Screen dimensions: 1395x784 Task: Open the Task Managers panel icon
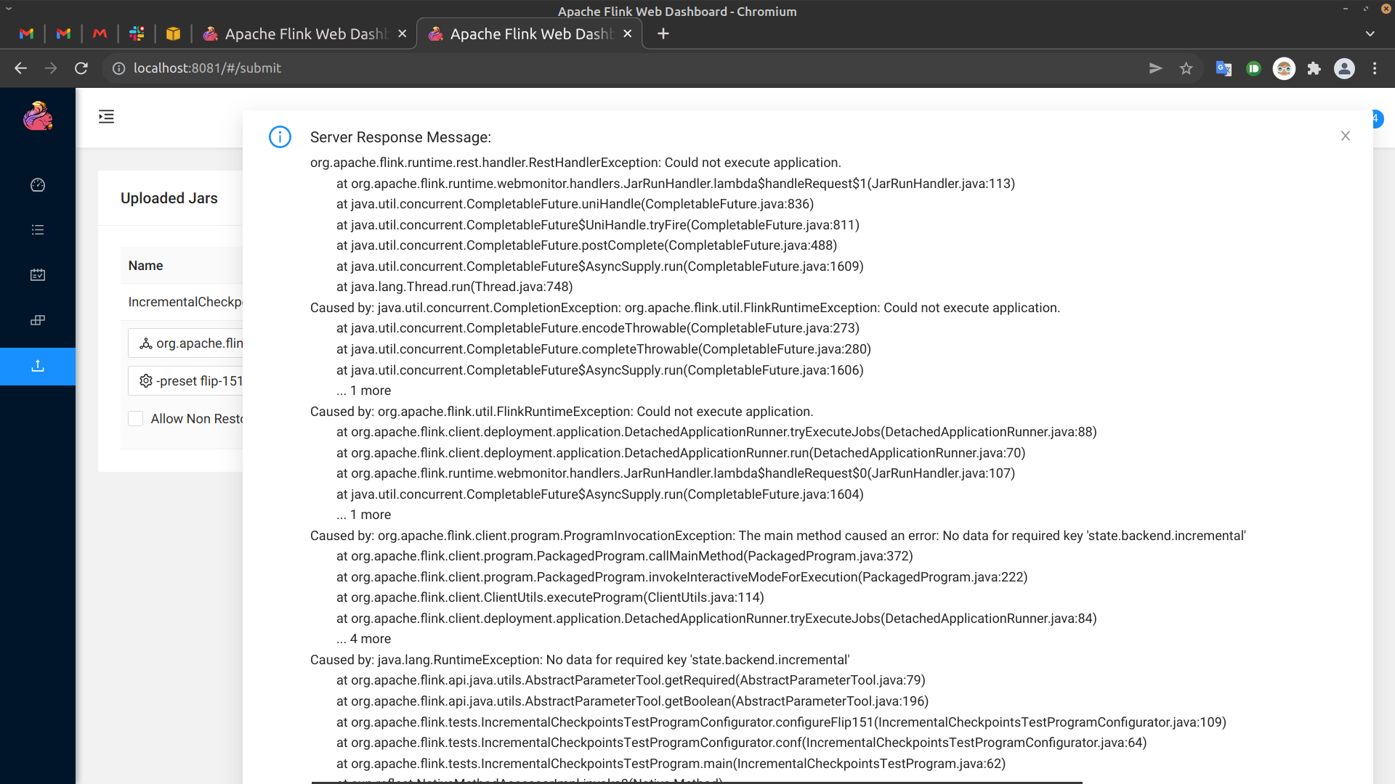point(37,320)
